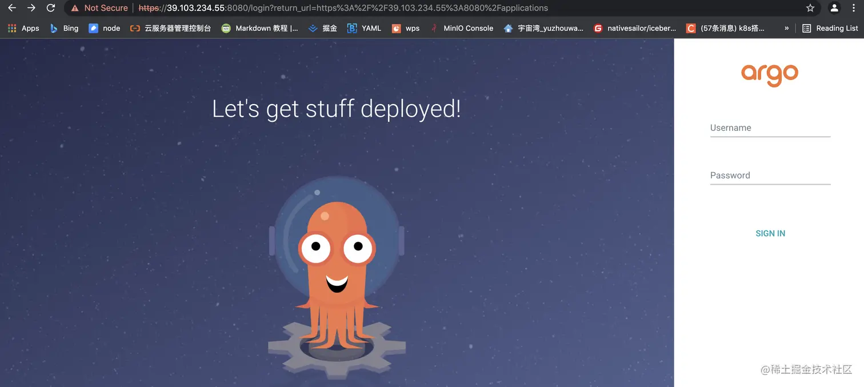Click the Not Secure warning triangle icon

(75, 8)
